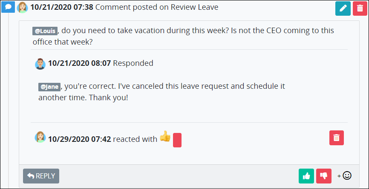Open the @Jane mention tag

tap(49, 87)
